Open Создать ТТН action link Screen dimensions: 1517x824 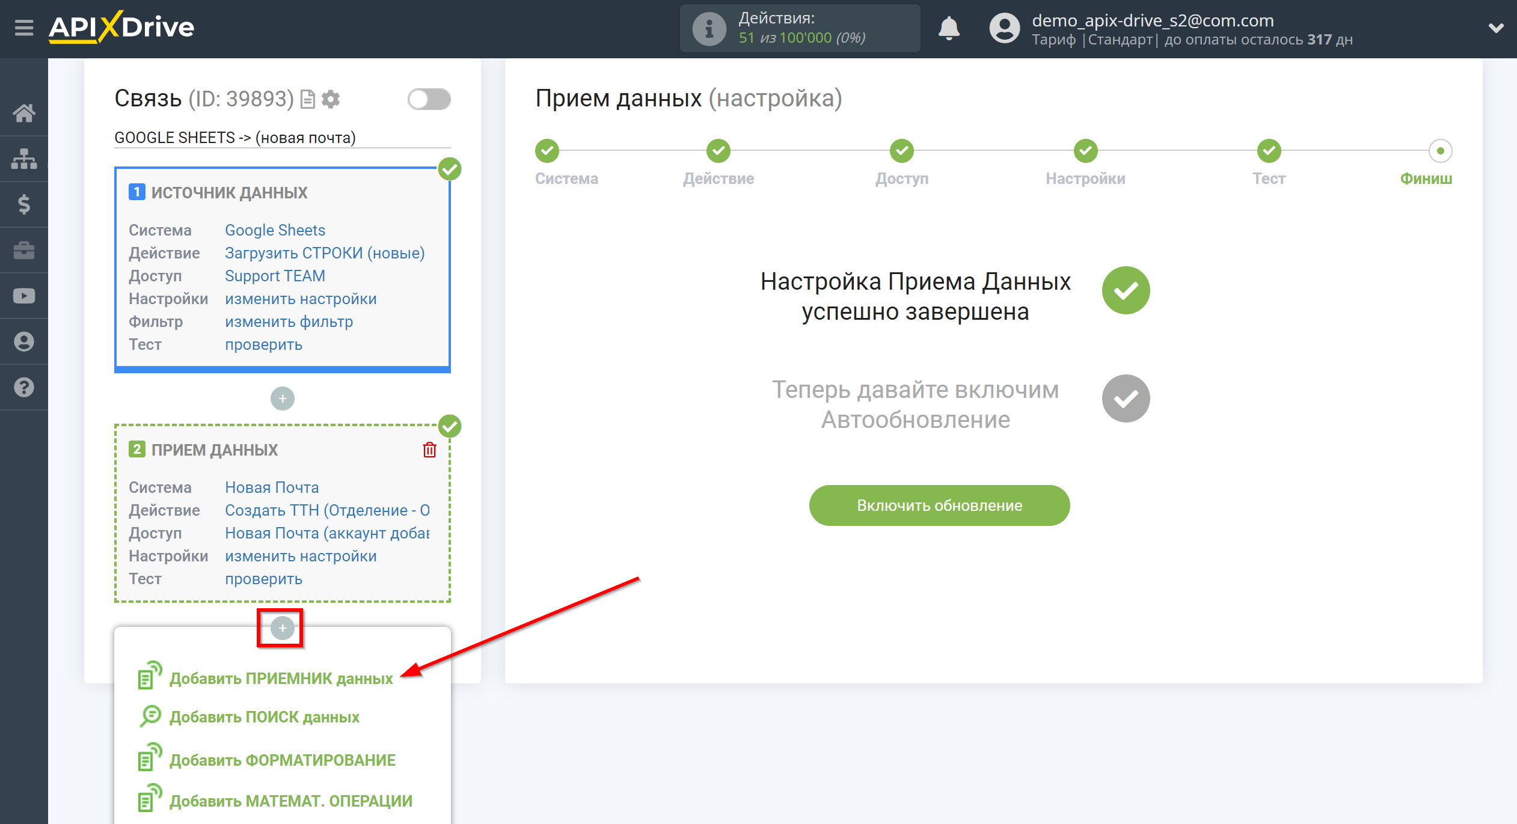click(x=327, y=510)
